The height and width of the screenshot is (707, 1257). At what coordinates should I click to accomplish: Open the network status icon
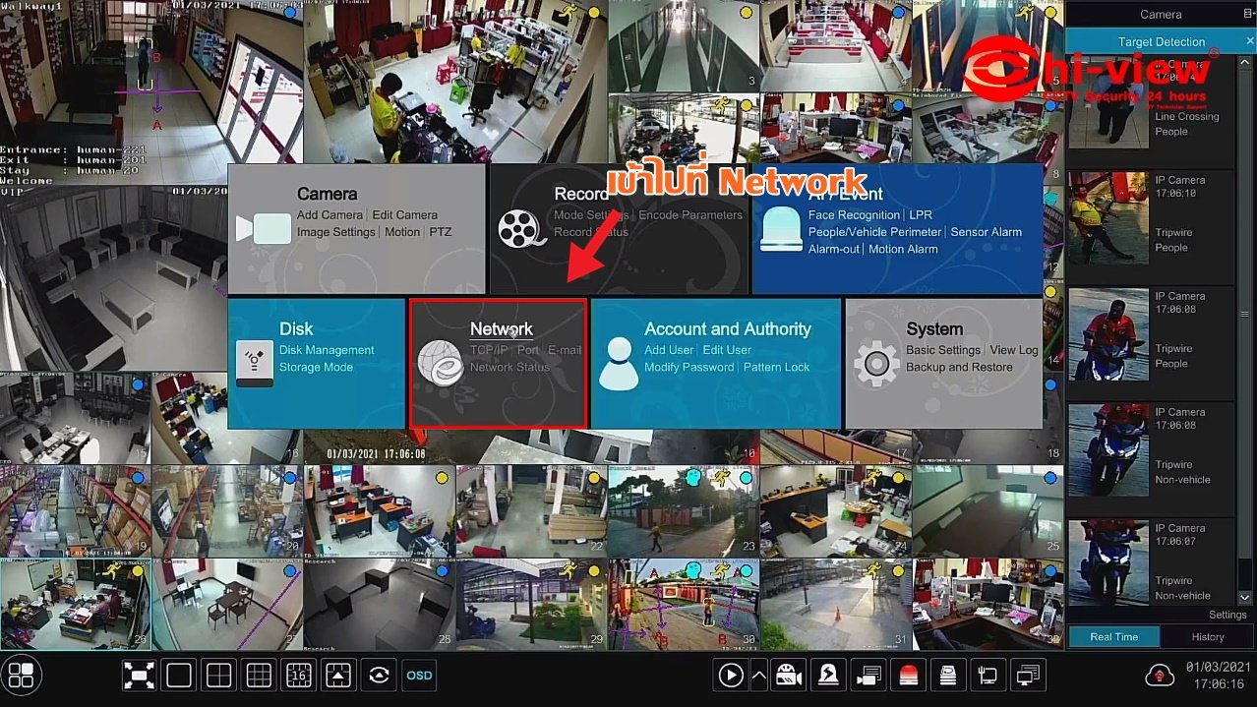point(987,676)
